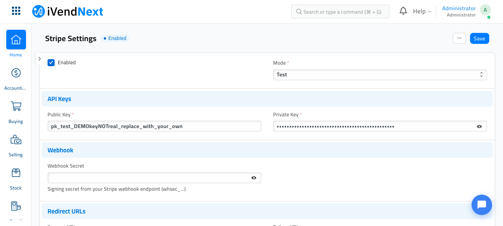Click the Public Key field label
Viewport: 503px width, 226px height.
tap(59, 115)
